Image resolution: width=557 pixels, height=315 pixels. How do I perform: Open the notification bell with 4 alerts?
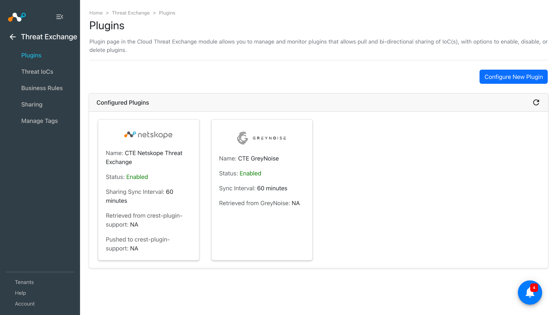[x=530, y=292]
